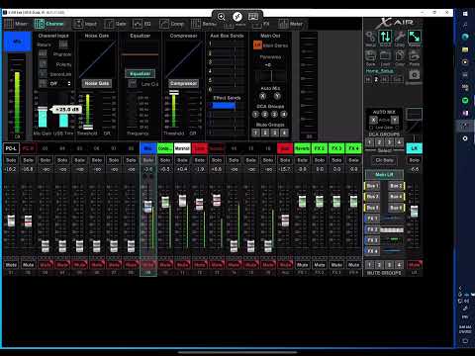Click the remote pointer icon in top overlay
The height and width of the screenshot is (356, 475).
237,17
